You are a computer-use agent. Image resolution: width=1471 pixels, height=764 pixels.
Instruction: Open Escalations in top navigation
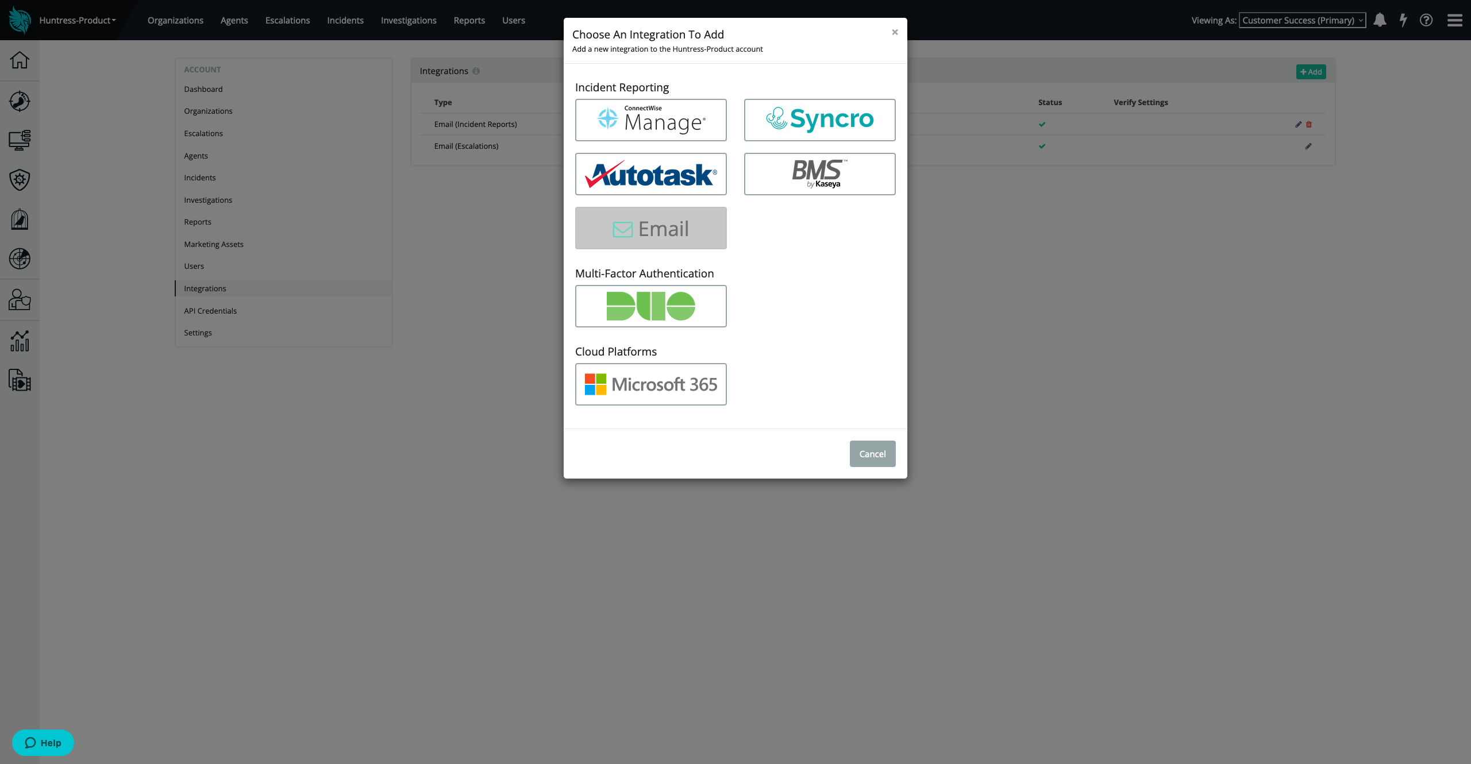287,20
